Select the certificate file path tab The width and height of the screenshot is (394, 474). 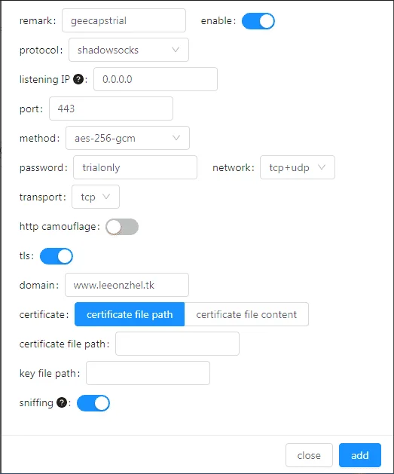(x=130, y=314)
